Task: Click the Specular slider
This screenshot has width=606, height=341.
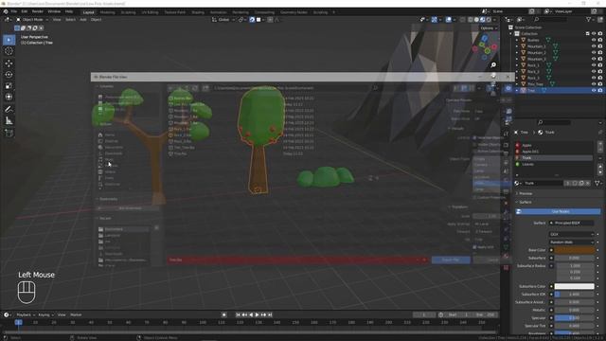Action: tap(575, 318)
